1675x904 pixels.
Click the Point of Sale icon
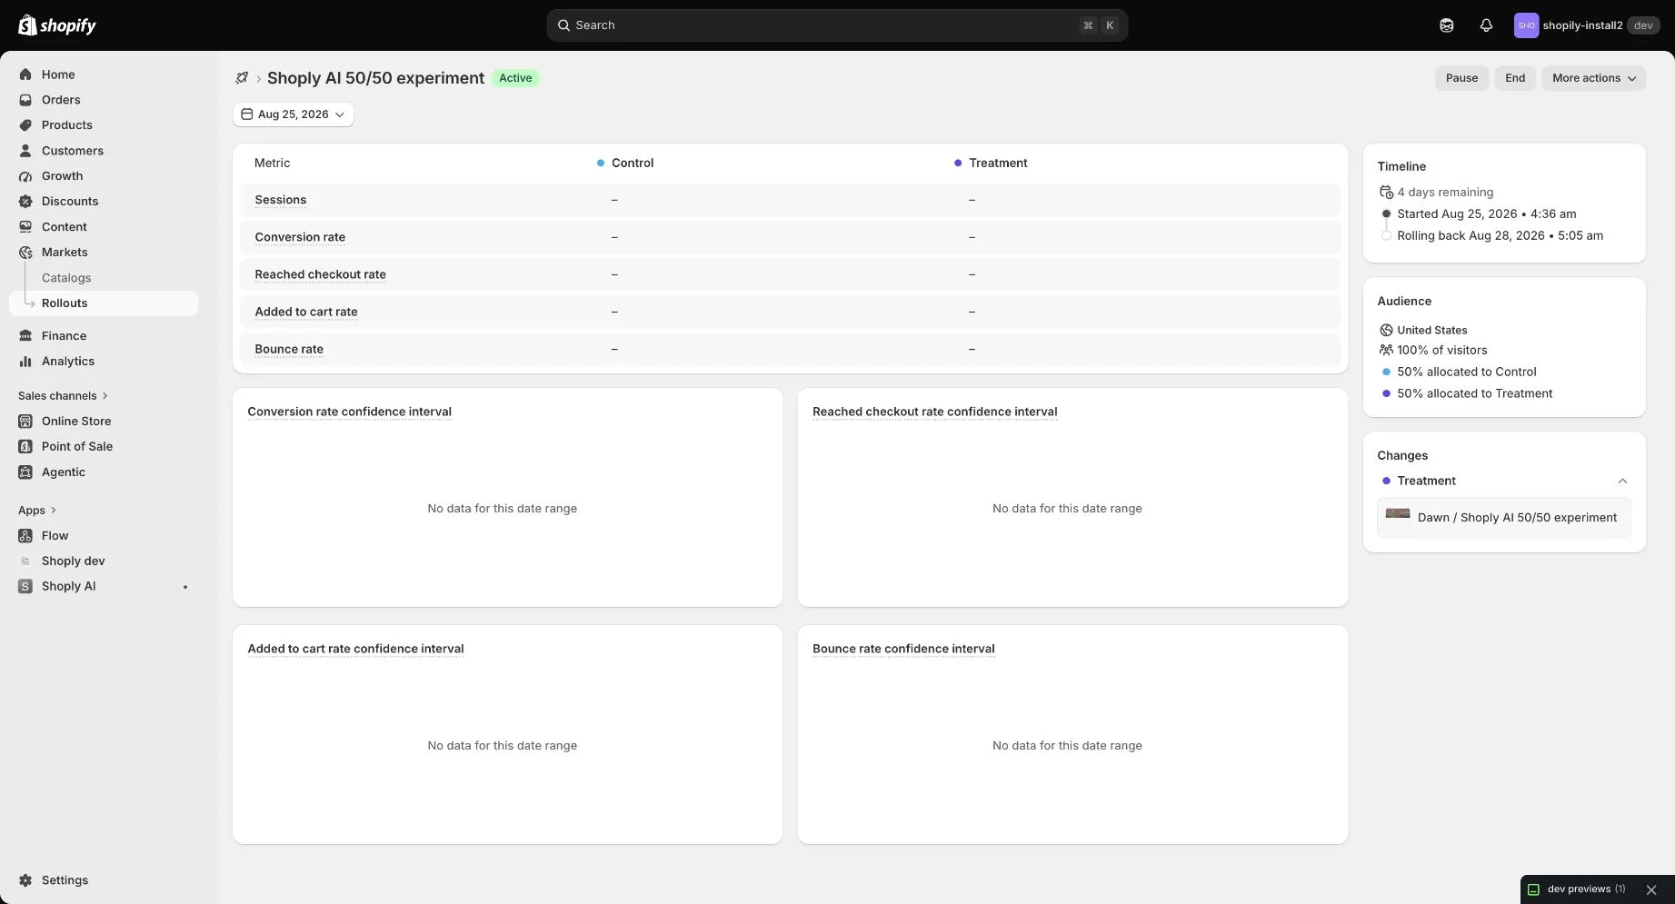tap(25, 447)
